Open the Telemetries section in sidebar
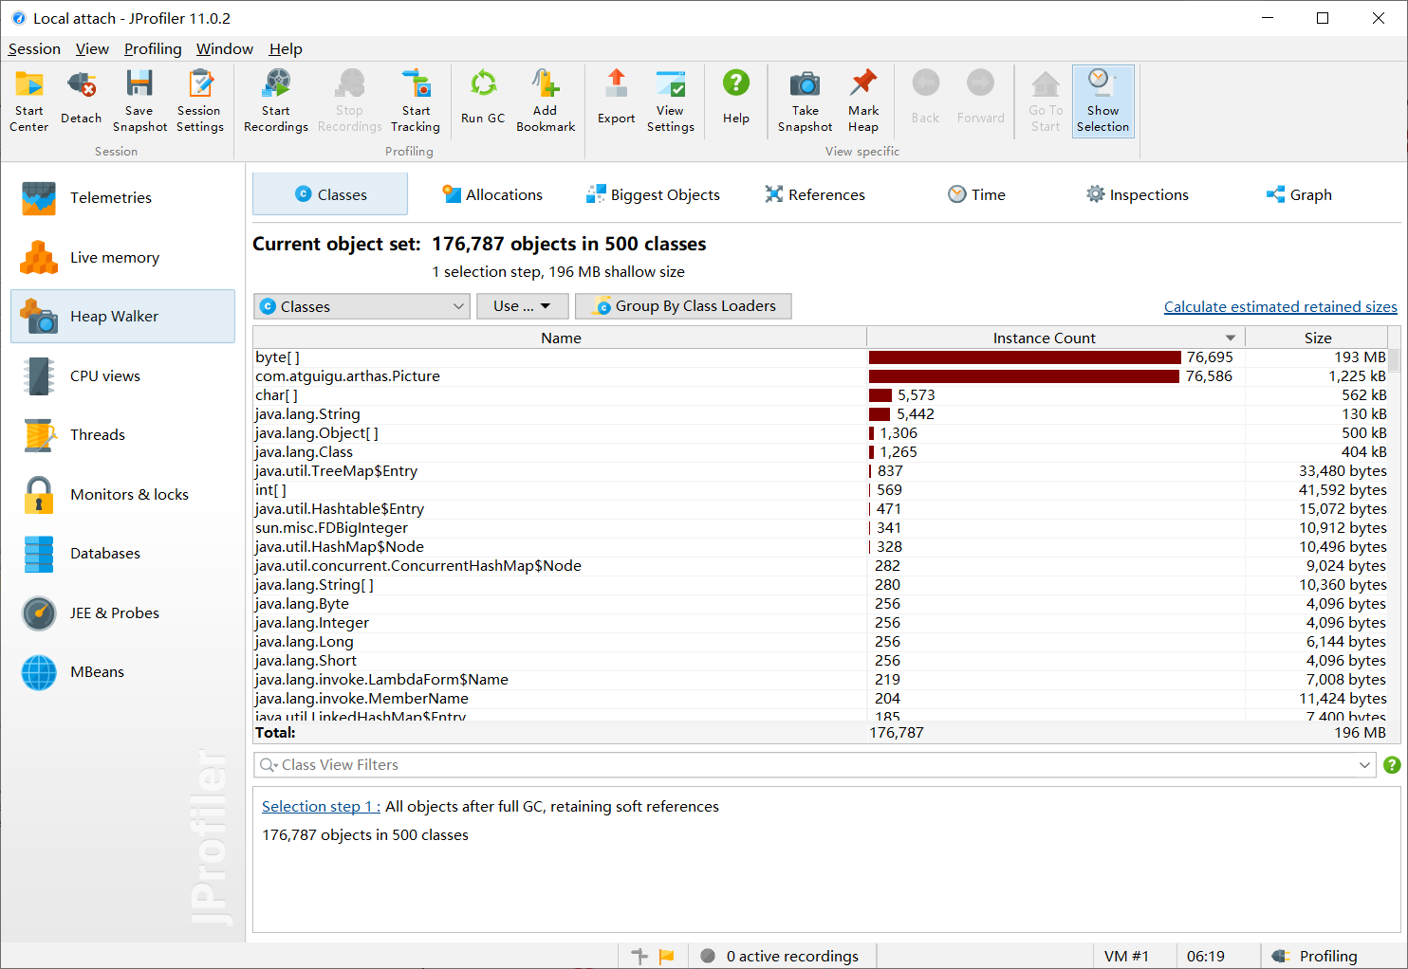The height and width of the screenshot is (969, 1408). 122,198
